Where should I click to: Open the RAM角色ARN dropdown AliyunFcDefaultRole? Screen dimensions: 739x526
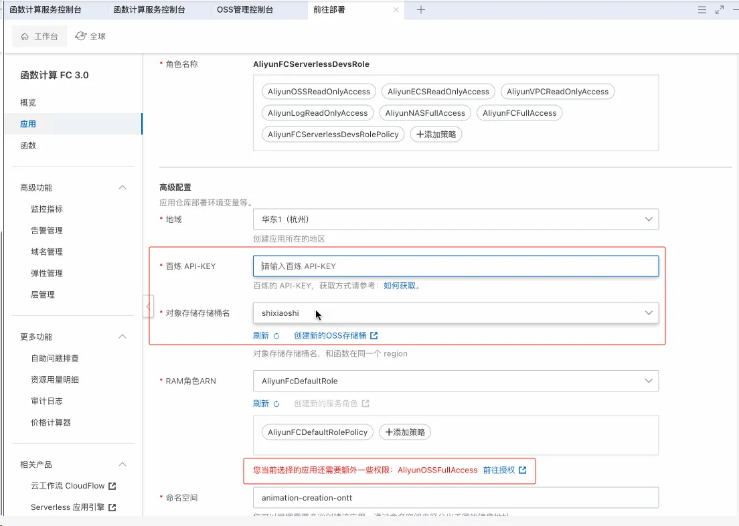pyautogui.click(x=456, y=381)
